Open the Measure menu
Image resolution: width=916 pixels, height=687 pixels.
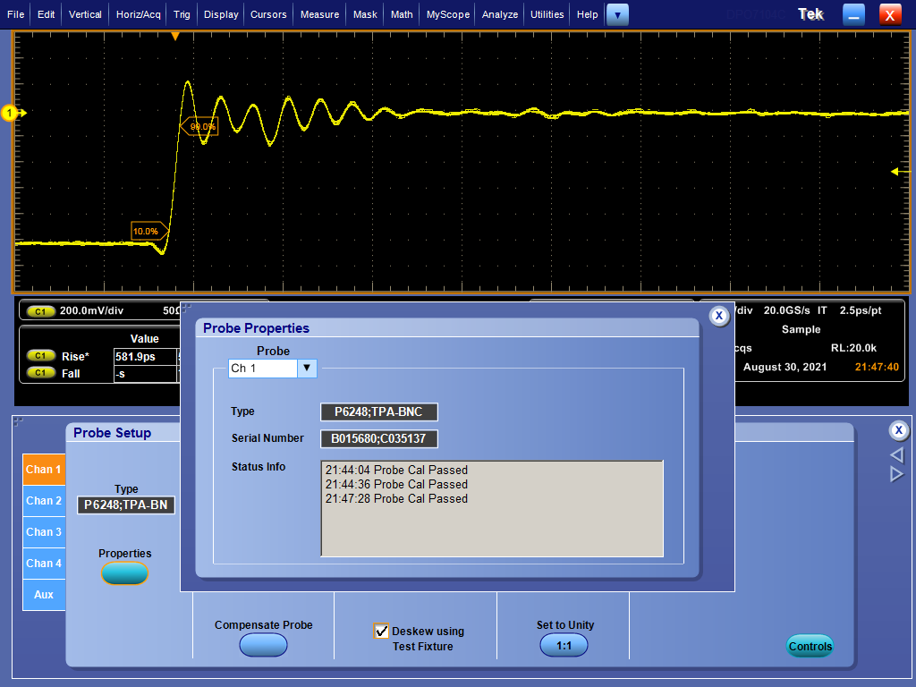coord(319,14)
